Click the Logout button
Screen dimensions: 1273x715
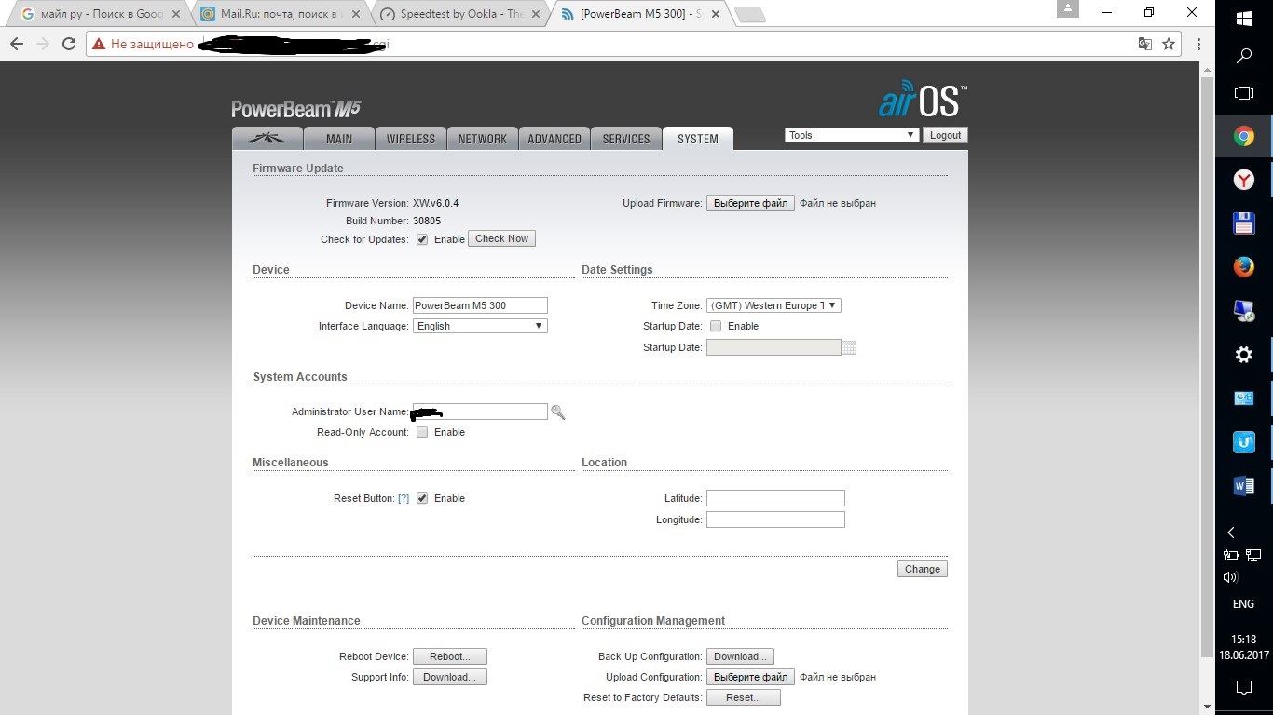(945, 135)
